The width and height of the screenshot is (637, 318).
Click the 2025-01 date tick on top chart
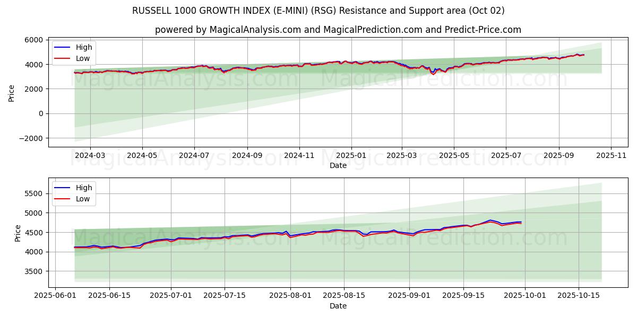coord(351,156)
